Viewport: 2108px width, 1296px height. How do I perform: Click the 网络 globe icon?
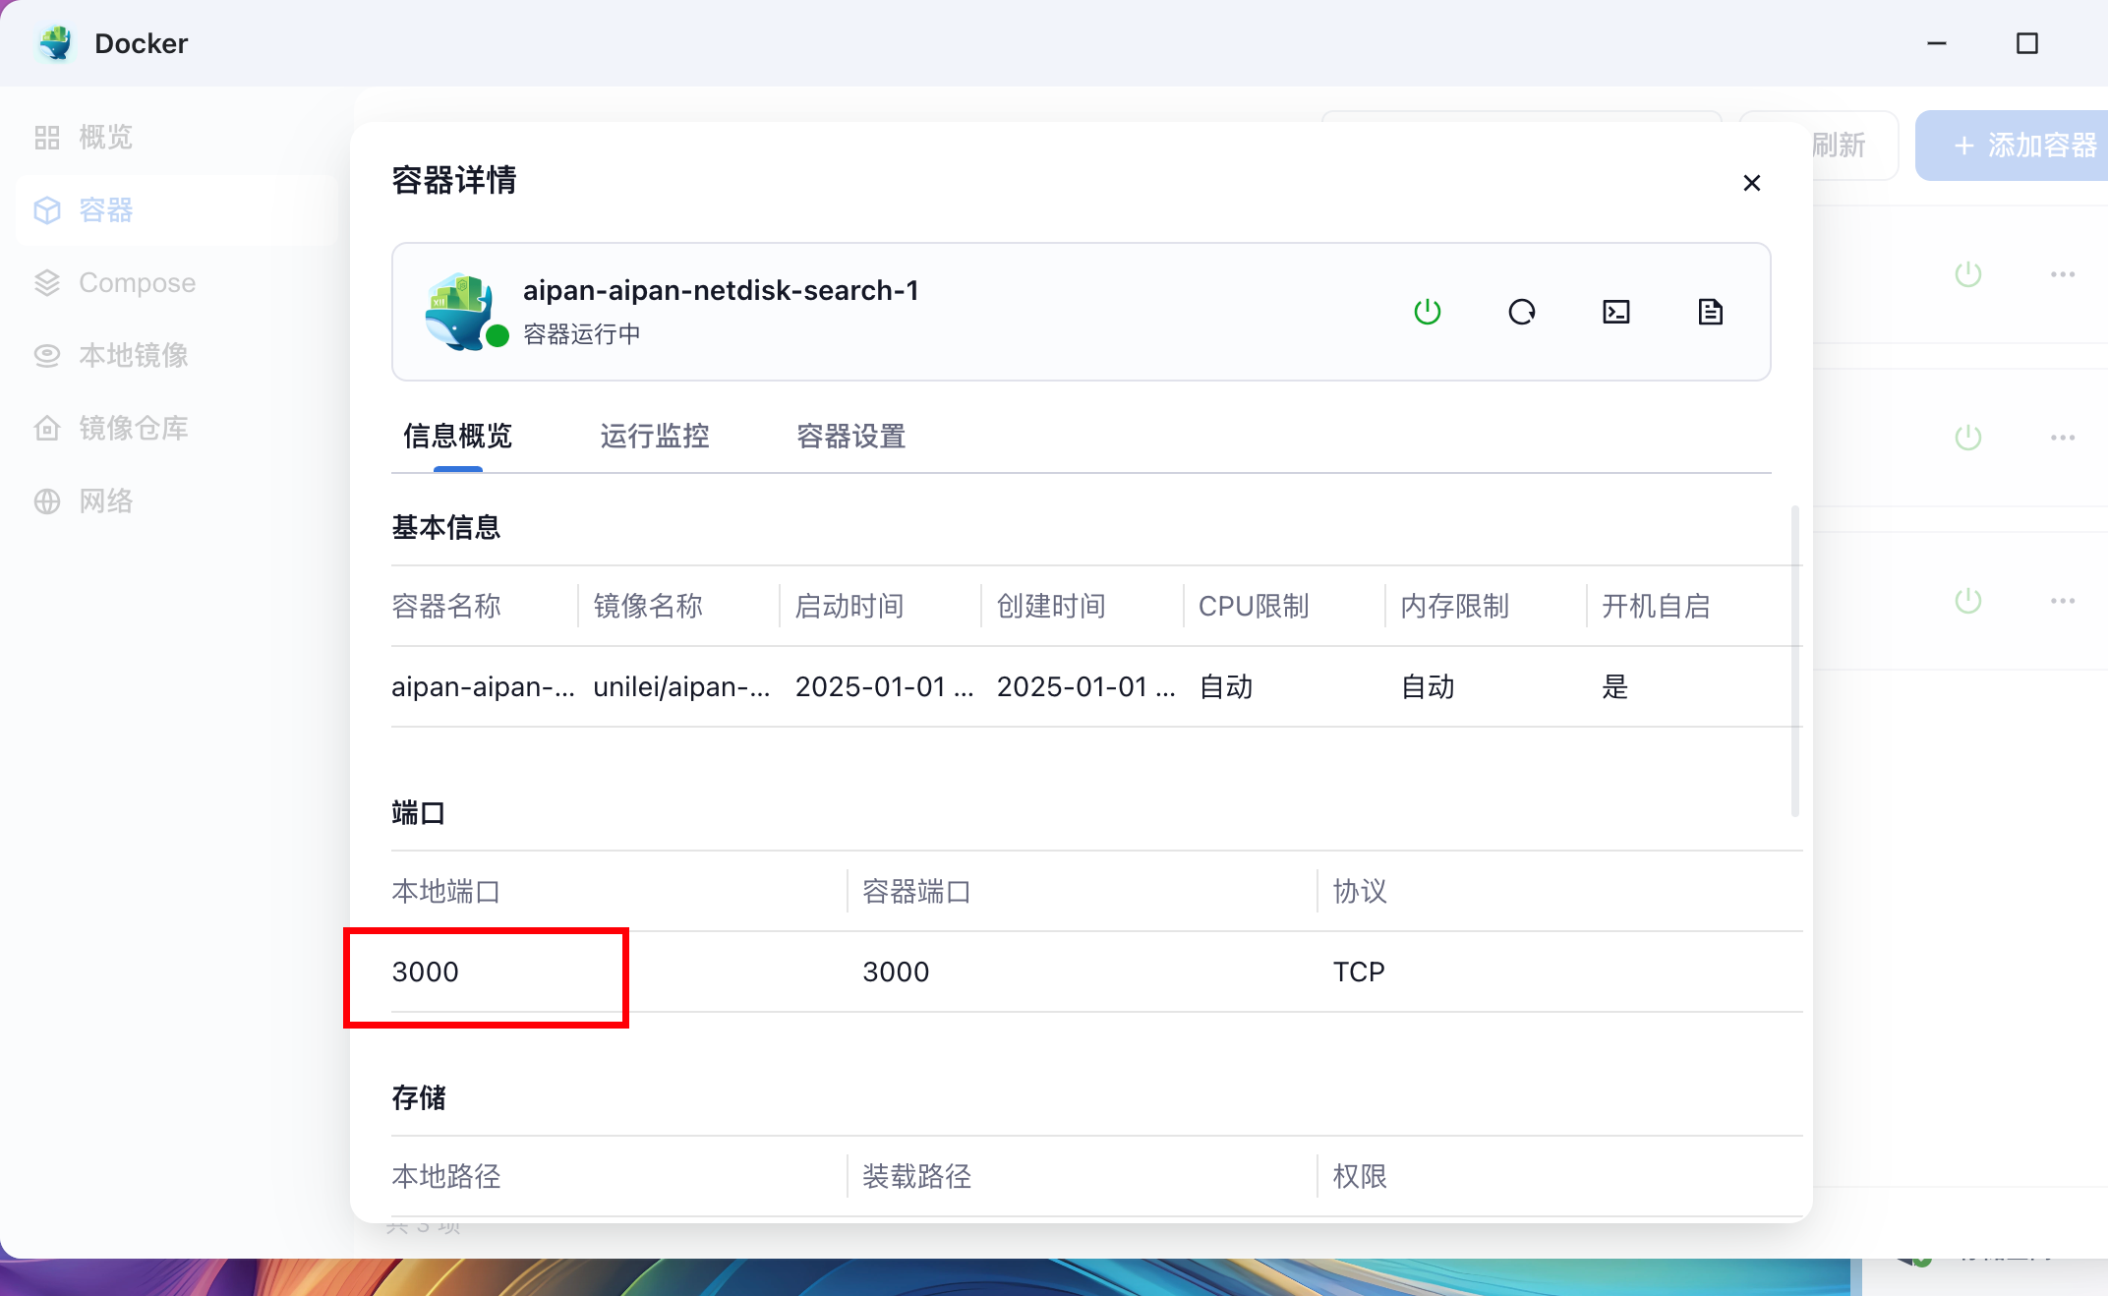coord(47,501)
